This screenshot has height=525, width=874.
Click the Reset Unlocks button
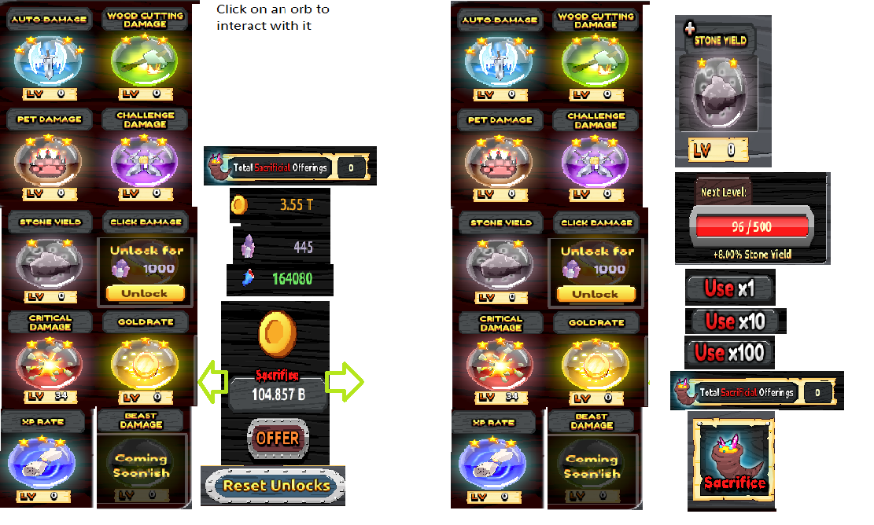click(x=276, y=486)
